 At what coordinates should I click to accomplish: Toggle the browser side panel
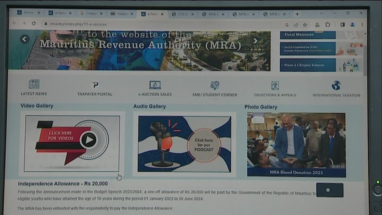click(x=342, y=25)
